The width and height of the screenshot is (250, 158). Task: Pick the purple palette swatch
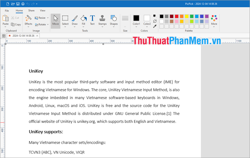tap(207, 16)
